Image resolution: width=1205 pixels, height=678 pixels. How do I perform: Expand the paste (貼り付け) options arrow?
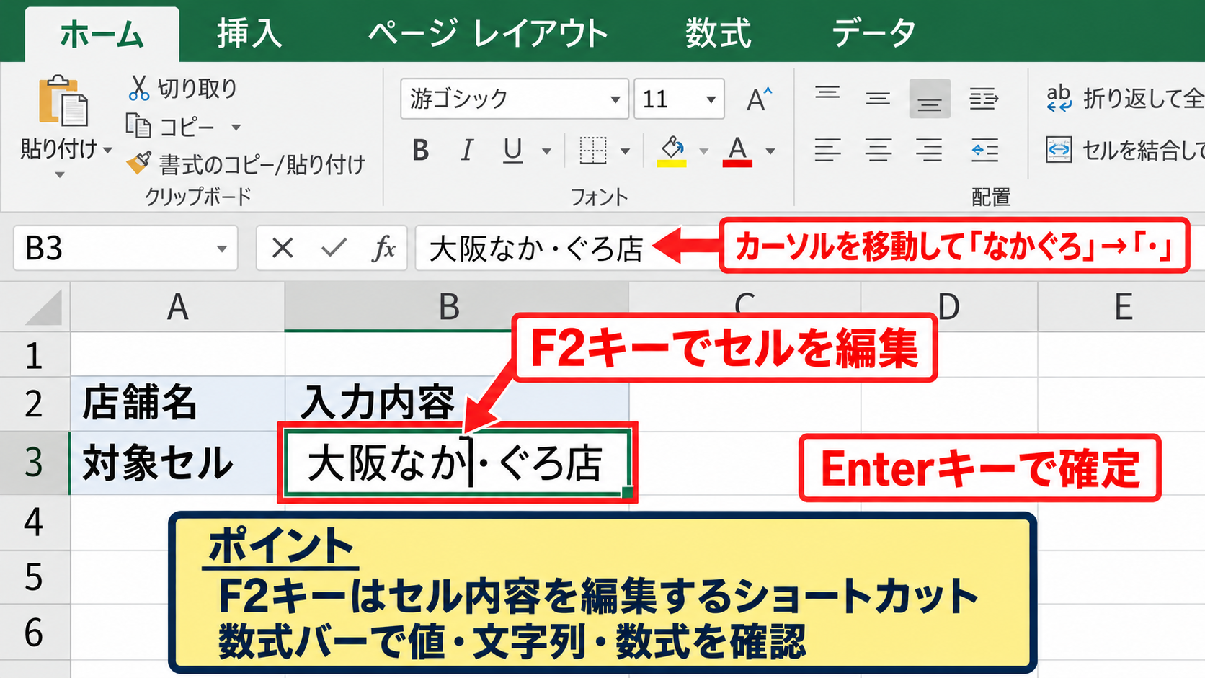(107, 150)
